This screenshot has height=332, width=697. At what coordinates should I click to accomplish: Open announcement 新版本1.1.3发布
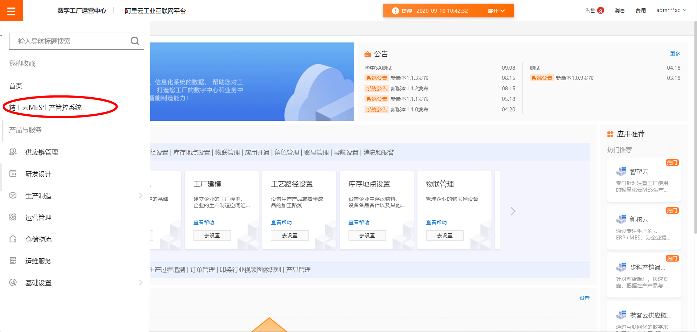click(x=409, y=78)
